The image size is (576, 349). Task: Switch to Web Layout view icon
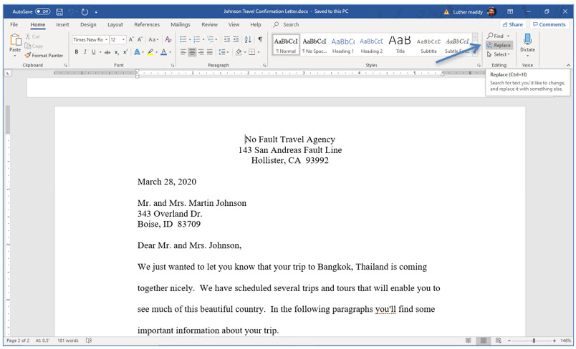[498, 340]
